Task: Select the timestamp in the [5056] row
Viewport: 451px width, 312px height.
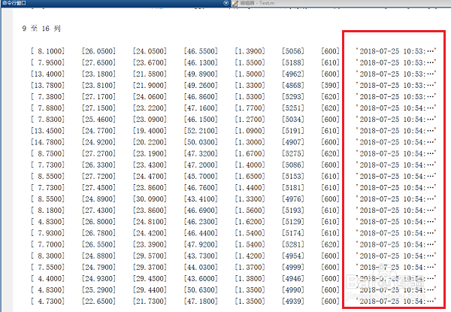Action: point(396,51)
